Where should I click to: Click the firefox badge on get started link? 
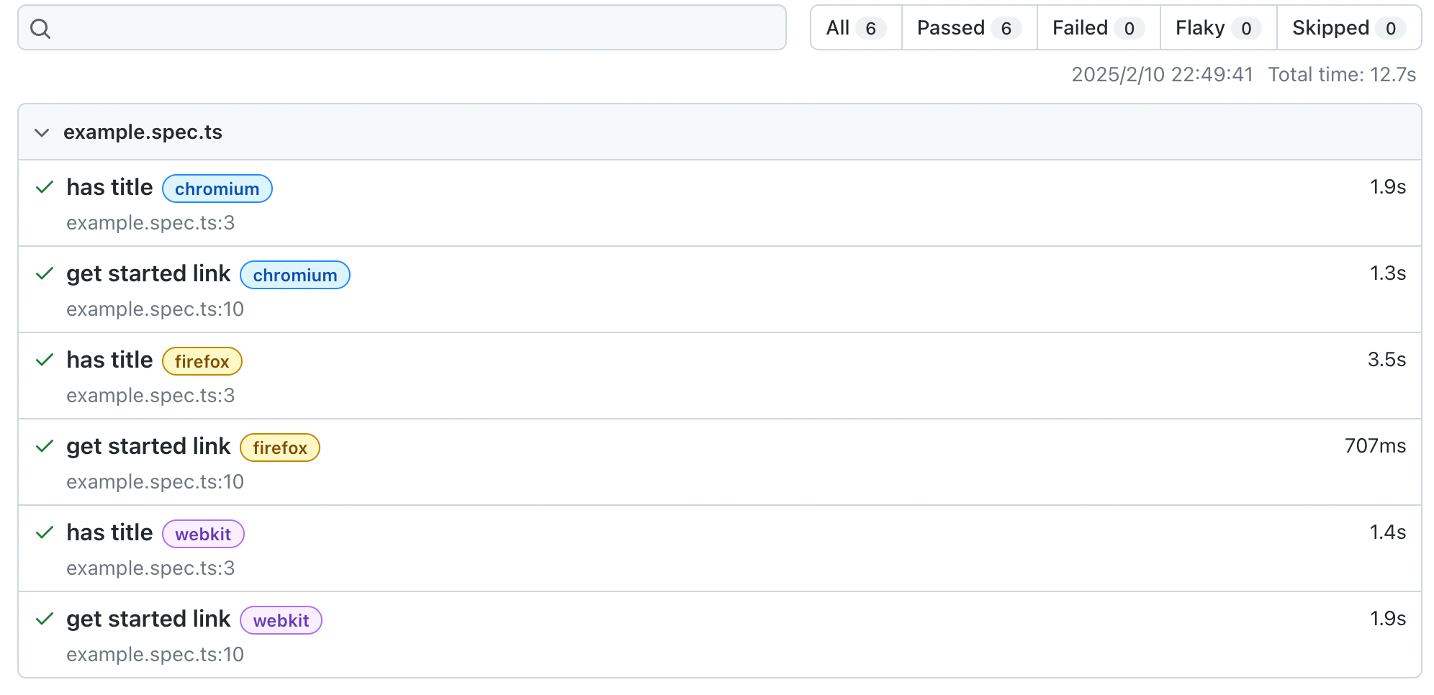coord(279,448)
